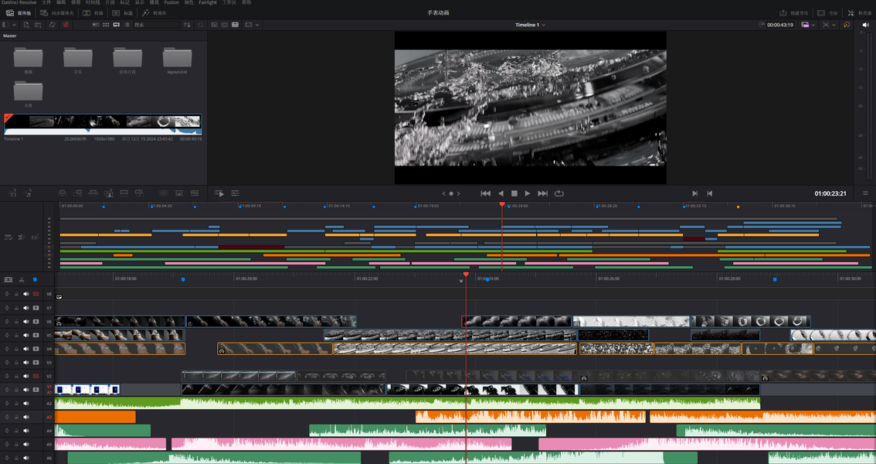
Task: Click the blue Add Marker icon
Action: click(x=35, y=279)
